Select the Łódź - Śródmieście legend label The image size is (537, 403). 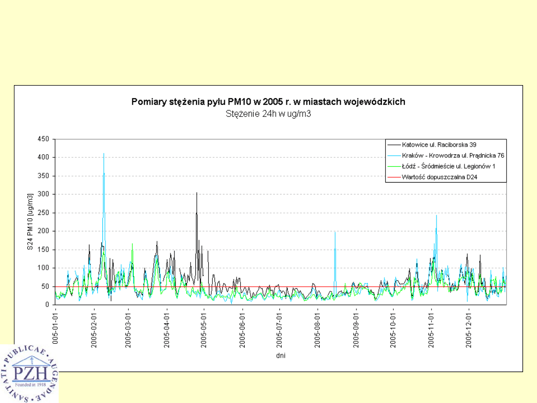pos(448,166)
